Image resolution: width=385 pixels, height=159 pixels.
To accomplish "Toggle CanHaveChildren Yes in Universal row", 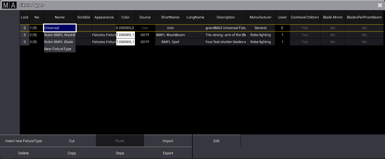I will pyautogui.click(x=305, y=28).
